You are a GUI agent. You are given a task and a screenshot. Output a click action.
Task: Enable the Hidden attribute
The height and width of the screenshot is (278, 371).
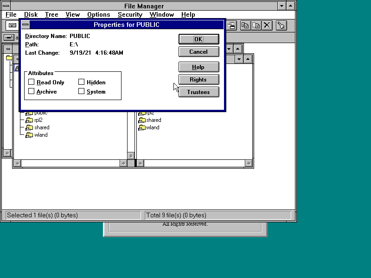click(x=82, y=82)
